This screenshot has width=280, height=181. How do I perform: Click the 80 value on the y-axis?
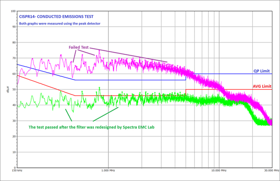13,43
